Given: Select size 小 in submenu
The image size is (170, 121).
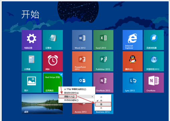Looking at the screenshot, I should coord(103,97).
